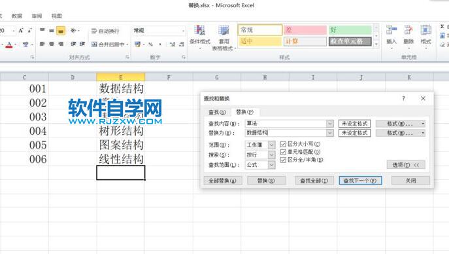Image resolution: width=449 pixels, height=254 pixels.
Task: Open the 视图 ribbon tab
Action: point(57,16)
